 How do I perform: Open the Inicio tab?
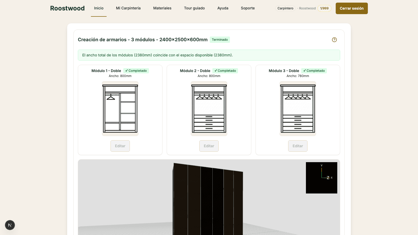click(99, 8)
